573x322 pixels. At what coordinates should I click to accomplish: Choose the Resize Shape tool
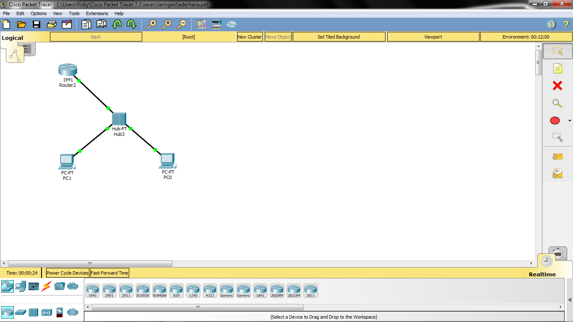tap(557, 137)
